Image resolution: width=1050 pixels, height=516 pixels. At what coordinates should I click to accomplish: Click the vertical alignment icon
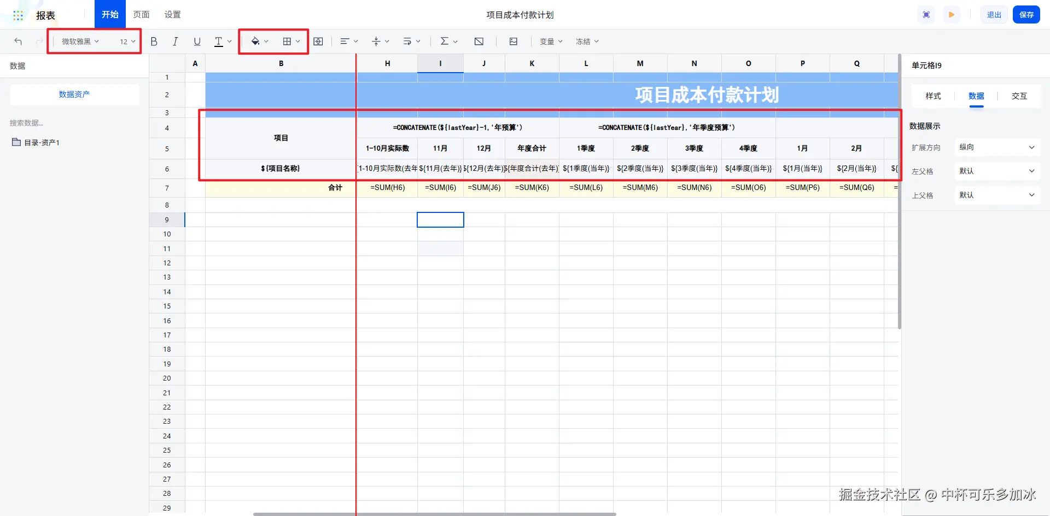click(376, 41)
